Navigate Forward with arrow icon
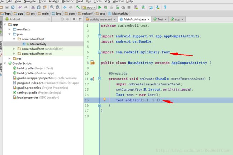Screen dimensions: 233x155 71,7
